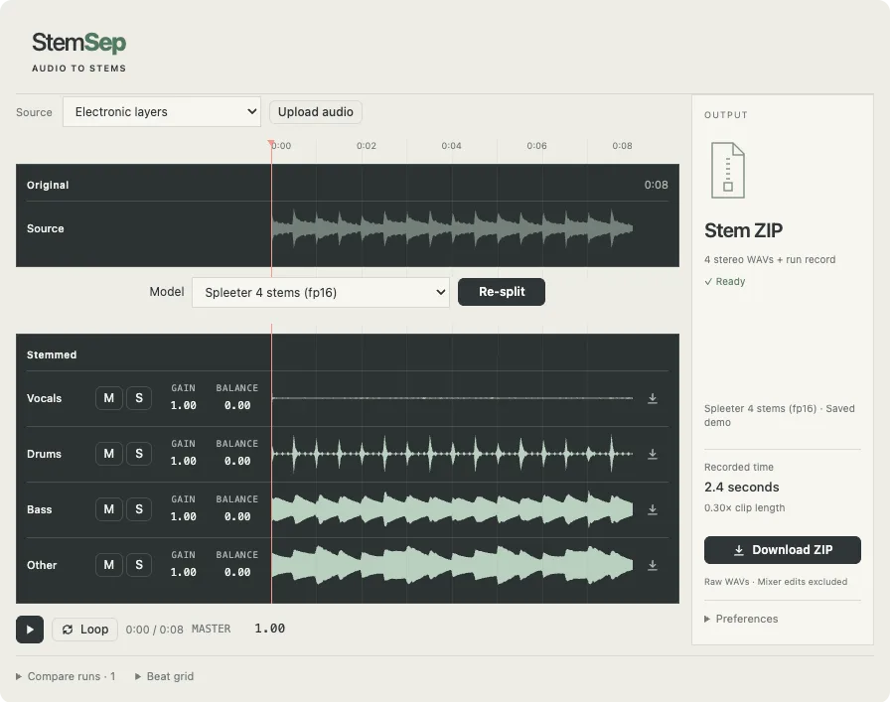
Task: Click the Stem ZIP file icon
Action: point(728,170)
